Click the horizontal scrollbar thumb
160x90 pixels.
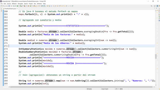pyautogui.click(x=81, y=87)
